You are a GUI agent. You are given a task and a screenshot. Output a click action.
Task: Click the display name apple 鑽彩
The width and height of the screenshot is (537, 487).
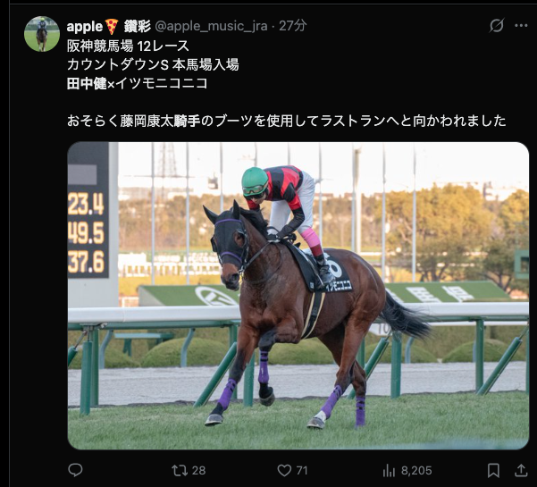pyautogui.click(x=109, y=27)
